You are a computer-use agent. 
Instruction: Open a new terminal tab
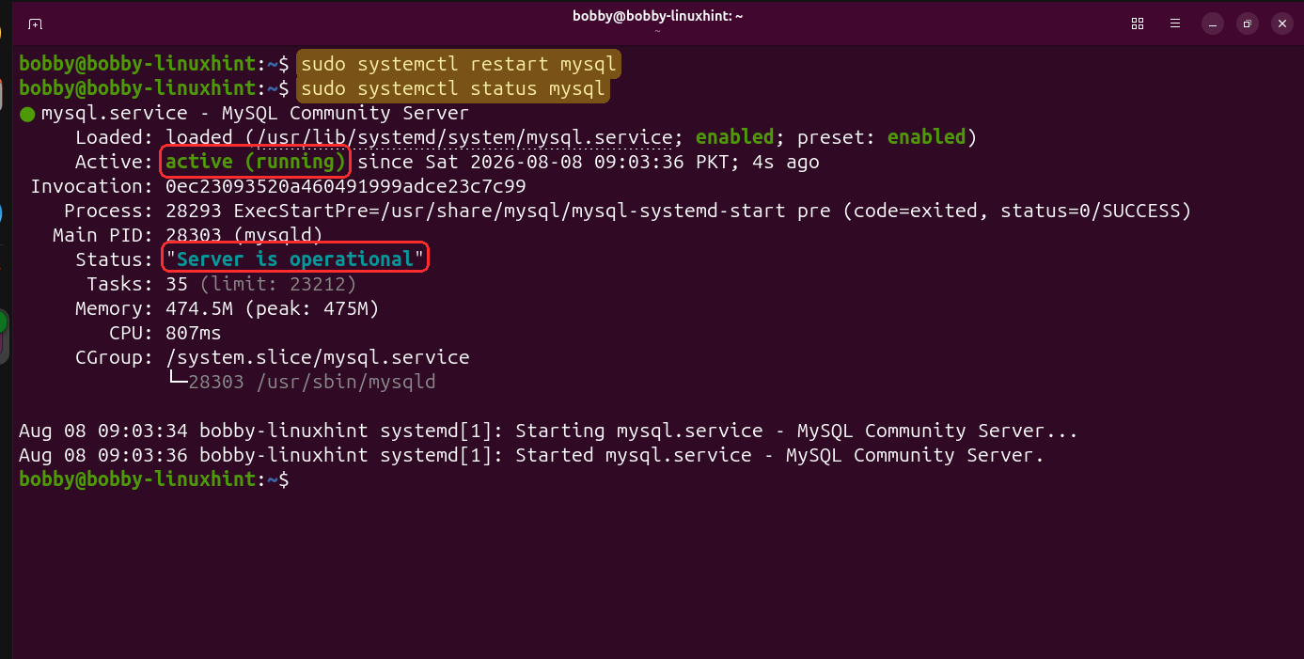pos(35,24)
